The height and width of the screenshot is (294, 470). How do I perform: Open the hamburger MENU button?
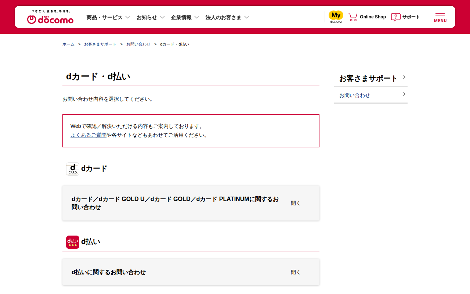coord(440,17)
